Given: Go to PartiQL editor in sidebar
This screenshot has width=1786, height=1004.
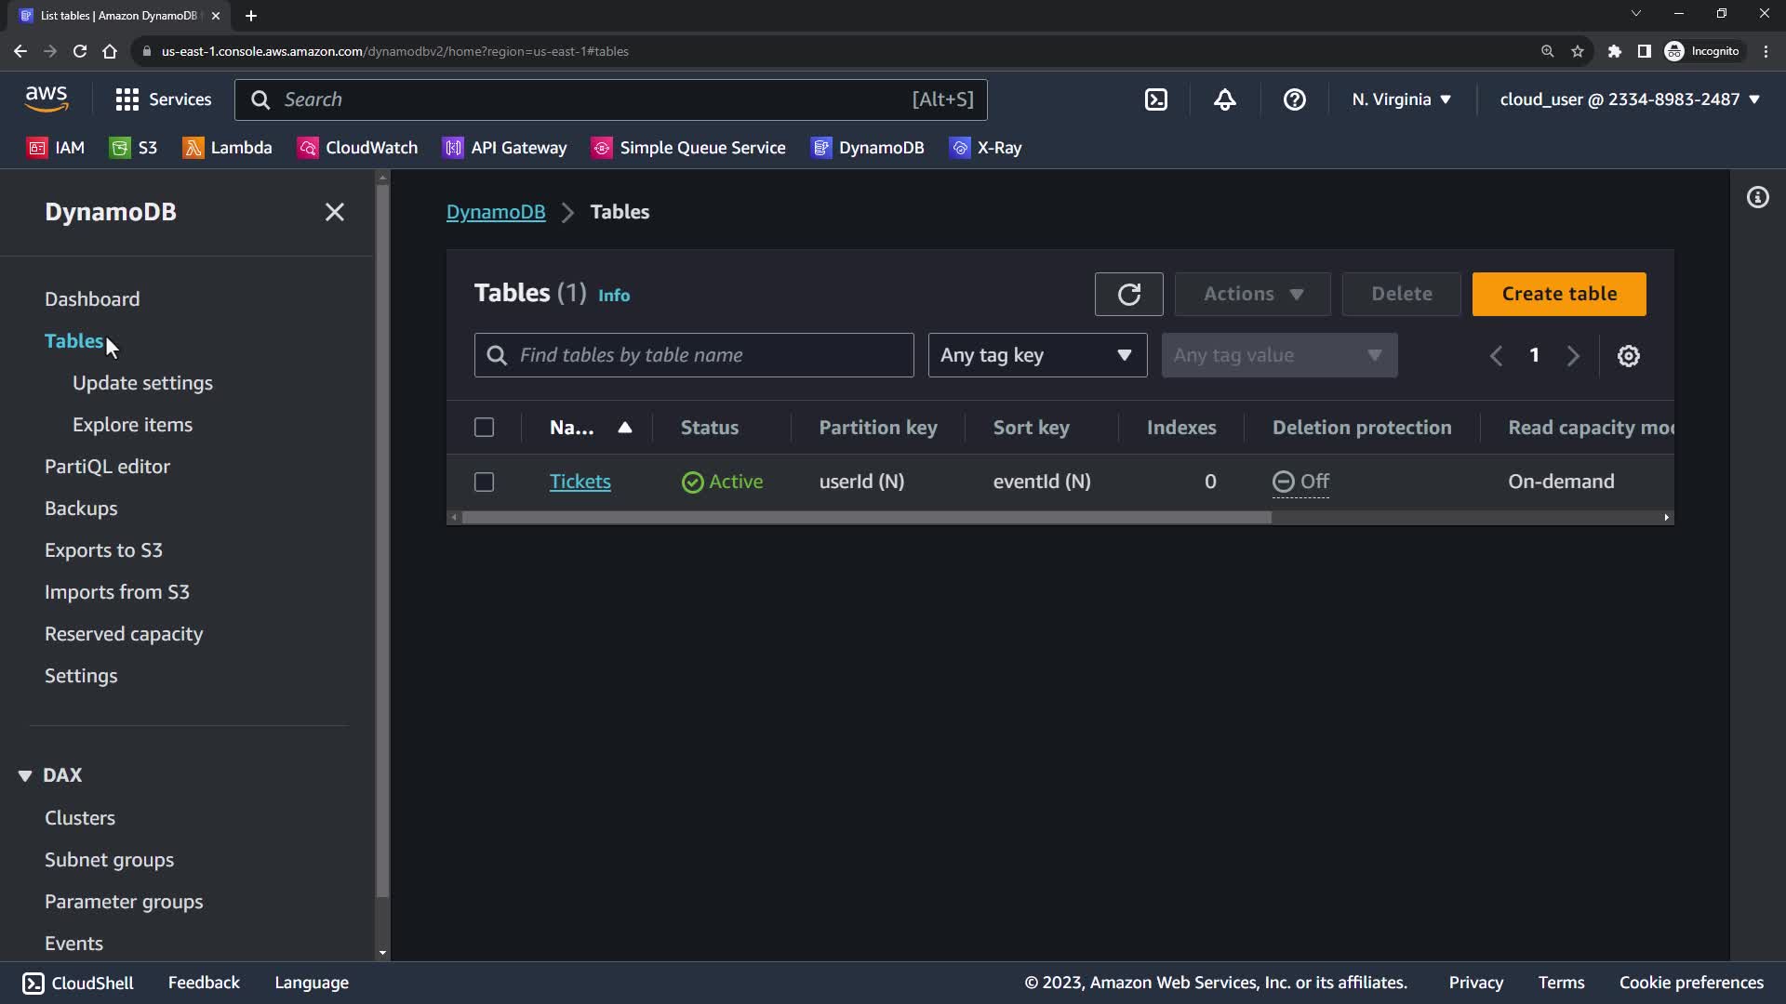Looking at the screenshot, I should [x=107, y=467].
